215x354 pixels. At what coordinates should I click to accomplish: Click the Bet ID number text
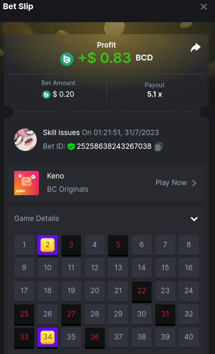[114, 146]
